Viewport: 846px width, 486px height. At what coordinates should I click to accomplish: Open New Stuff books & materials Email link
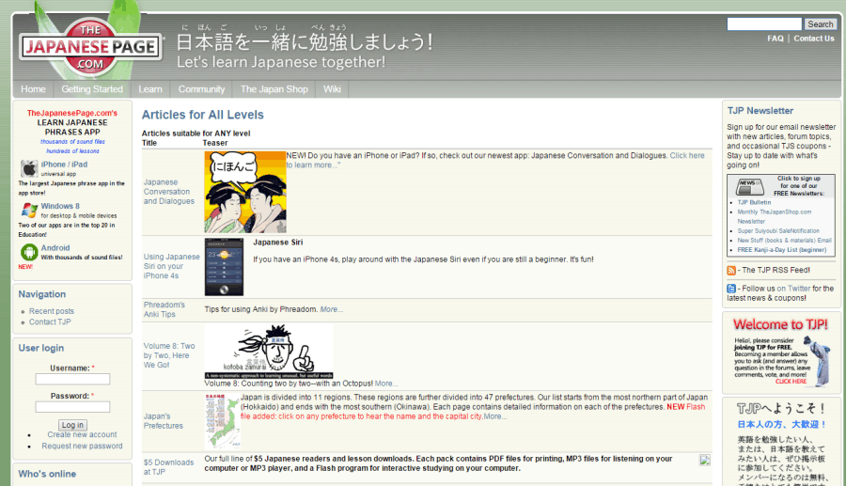pyautogui.click(x=785, y=241)
